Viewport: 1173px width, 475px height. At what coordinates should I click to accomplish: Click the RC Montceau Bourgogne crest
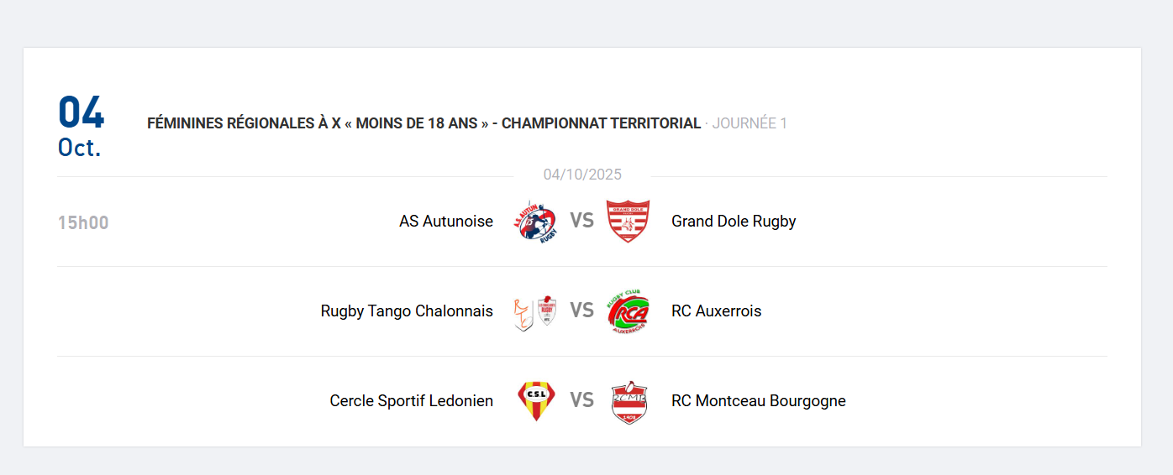coord(629,401)
